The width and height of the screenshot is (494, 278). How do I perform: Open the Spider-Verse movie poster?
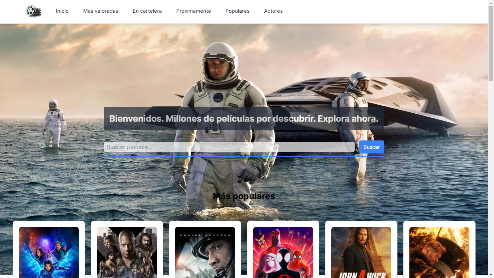click(x=283, y=252)
